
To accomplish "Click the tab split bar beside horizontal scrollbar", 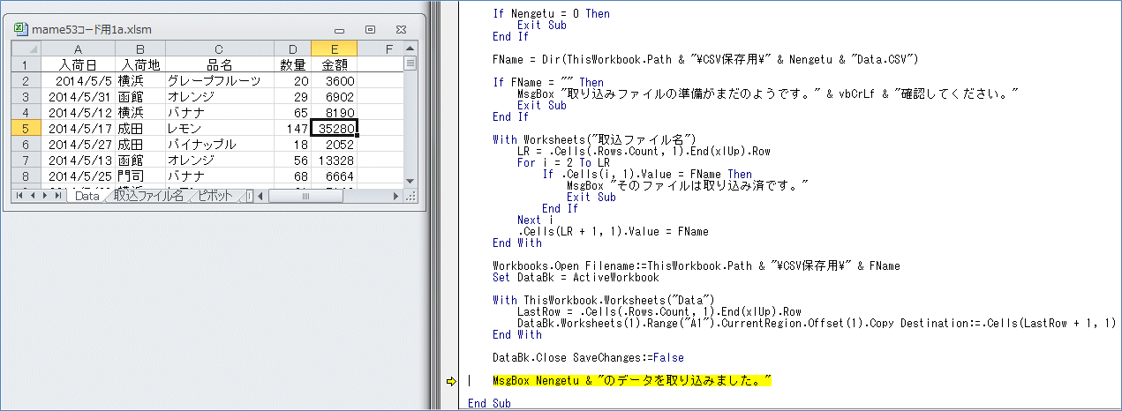I will tap(250, 196).
